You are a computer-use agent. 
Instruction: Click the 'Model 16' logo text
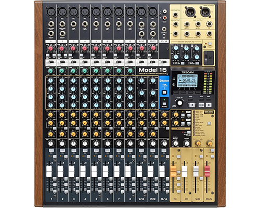(152, 70)
